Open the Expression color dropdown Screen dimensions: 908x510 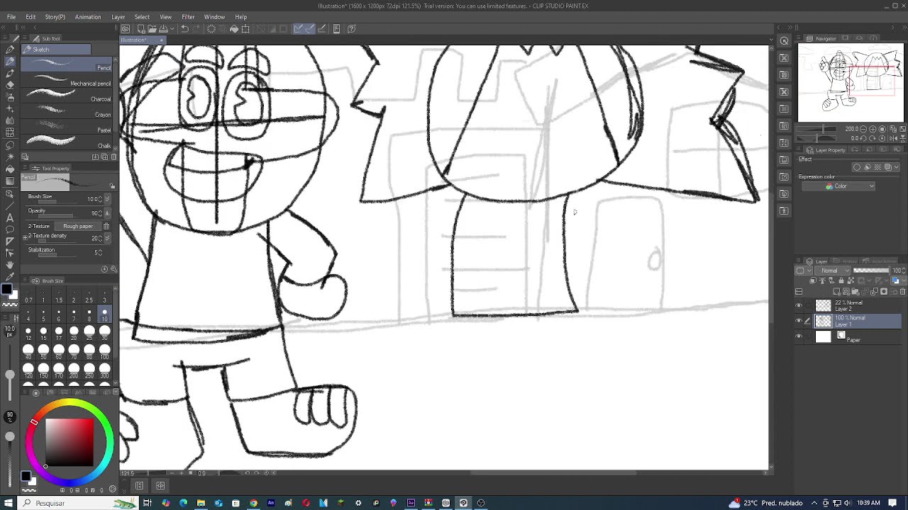coord(850,186)
